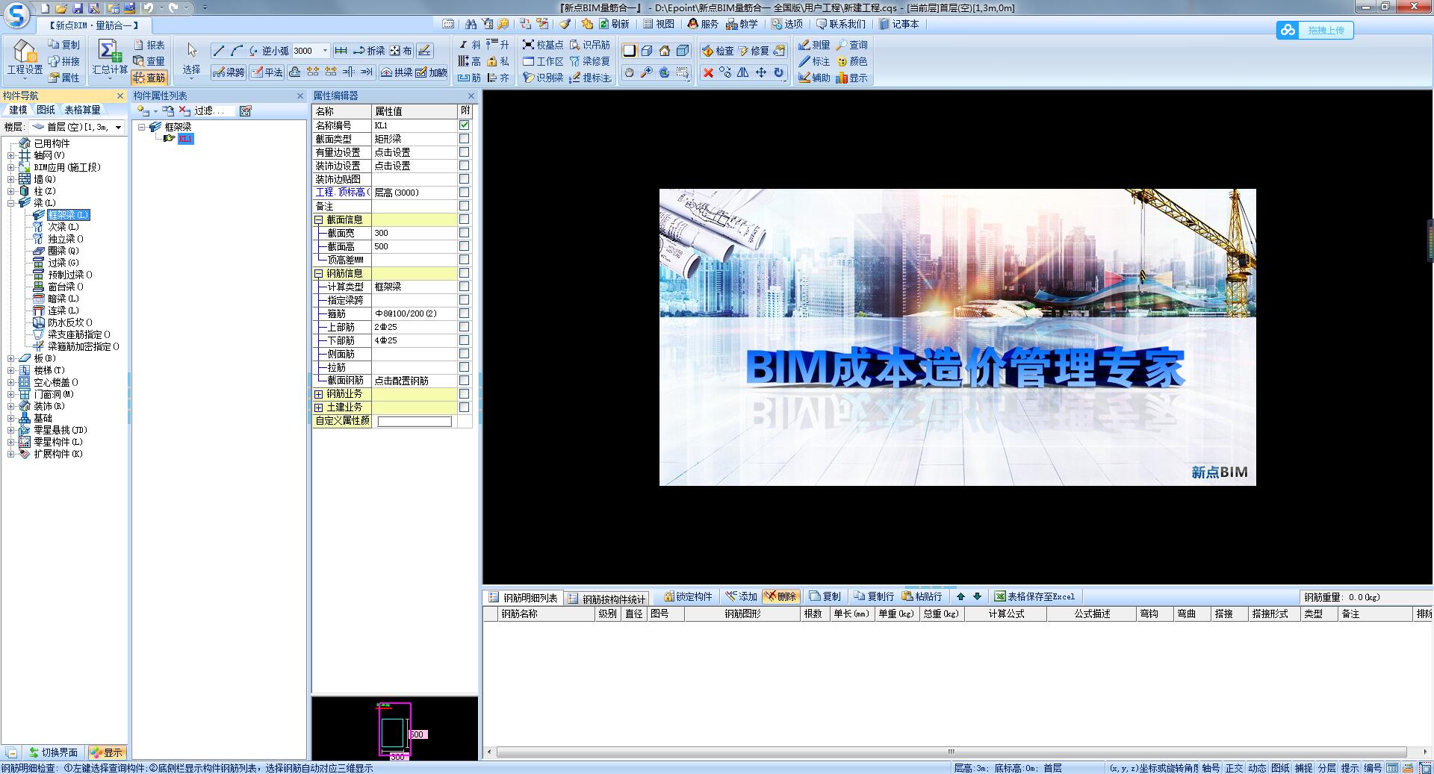Click the 拖拽上传 upload button
1434x774 pixels.
[1314, 30]
